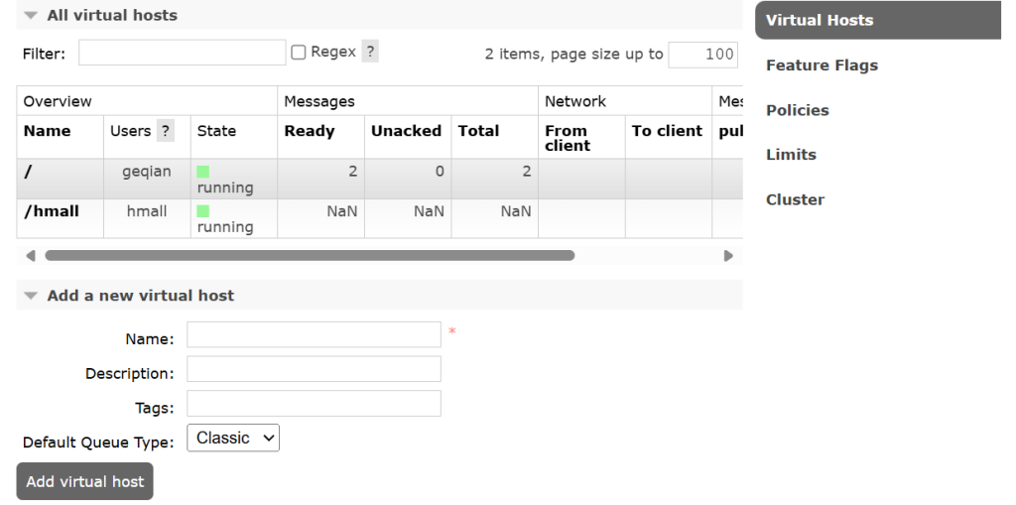Open the Default Queue Type dropdown
The width and height of the screenshot is (1016, 505).
[x=233, y=438]
